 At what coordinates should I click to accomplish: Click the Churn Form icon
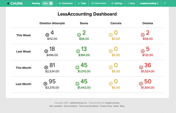(92, 3)
